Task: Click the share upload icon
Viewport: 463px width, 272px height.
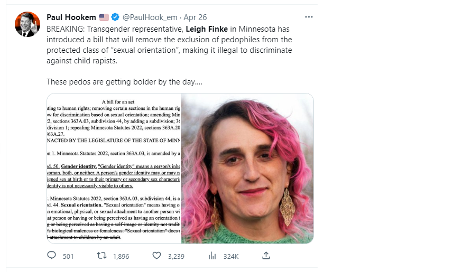Action: tap(266, 256)
